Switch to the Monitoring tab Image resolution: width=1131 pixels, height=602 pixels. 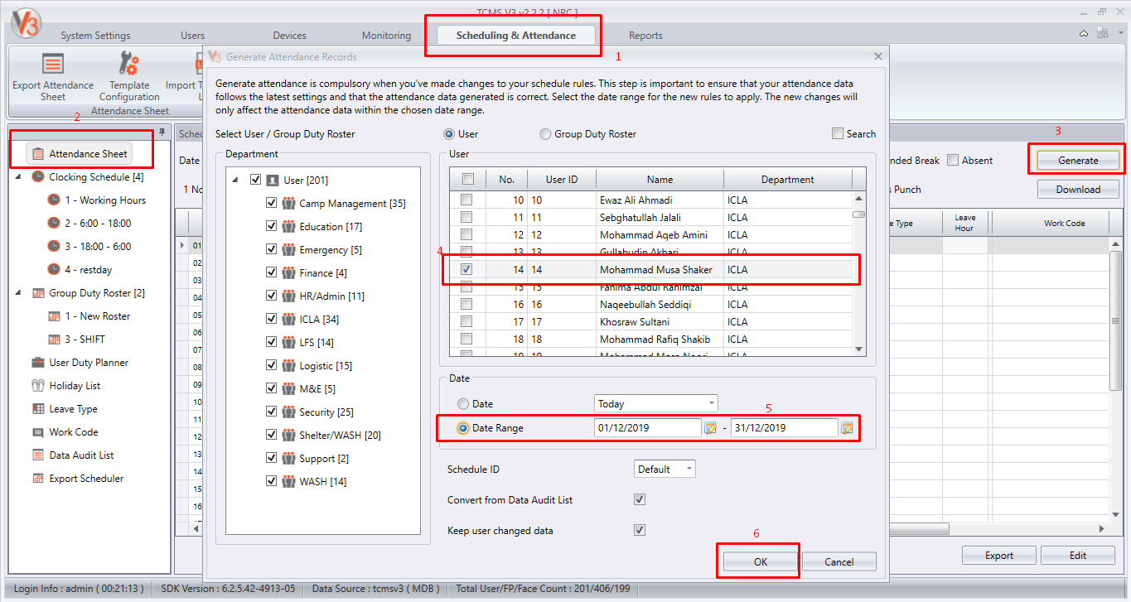point(386,36)
